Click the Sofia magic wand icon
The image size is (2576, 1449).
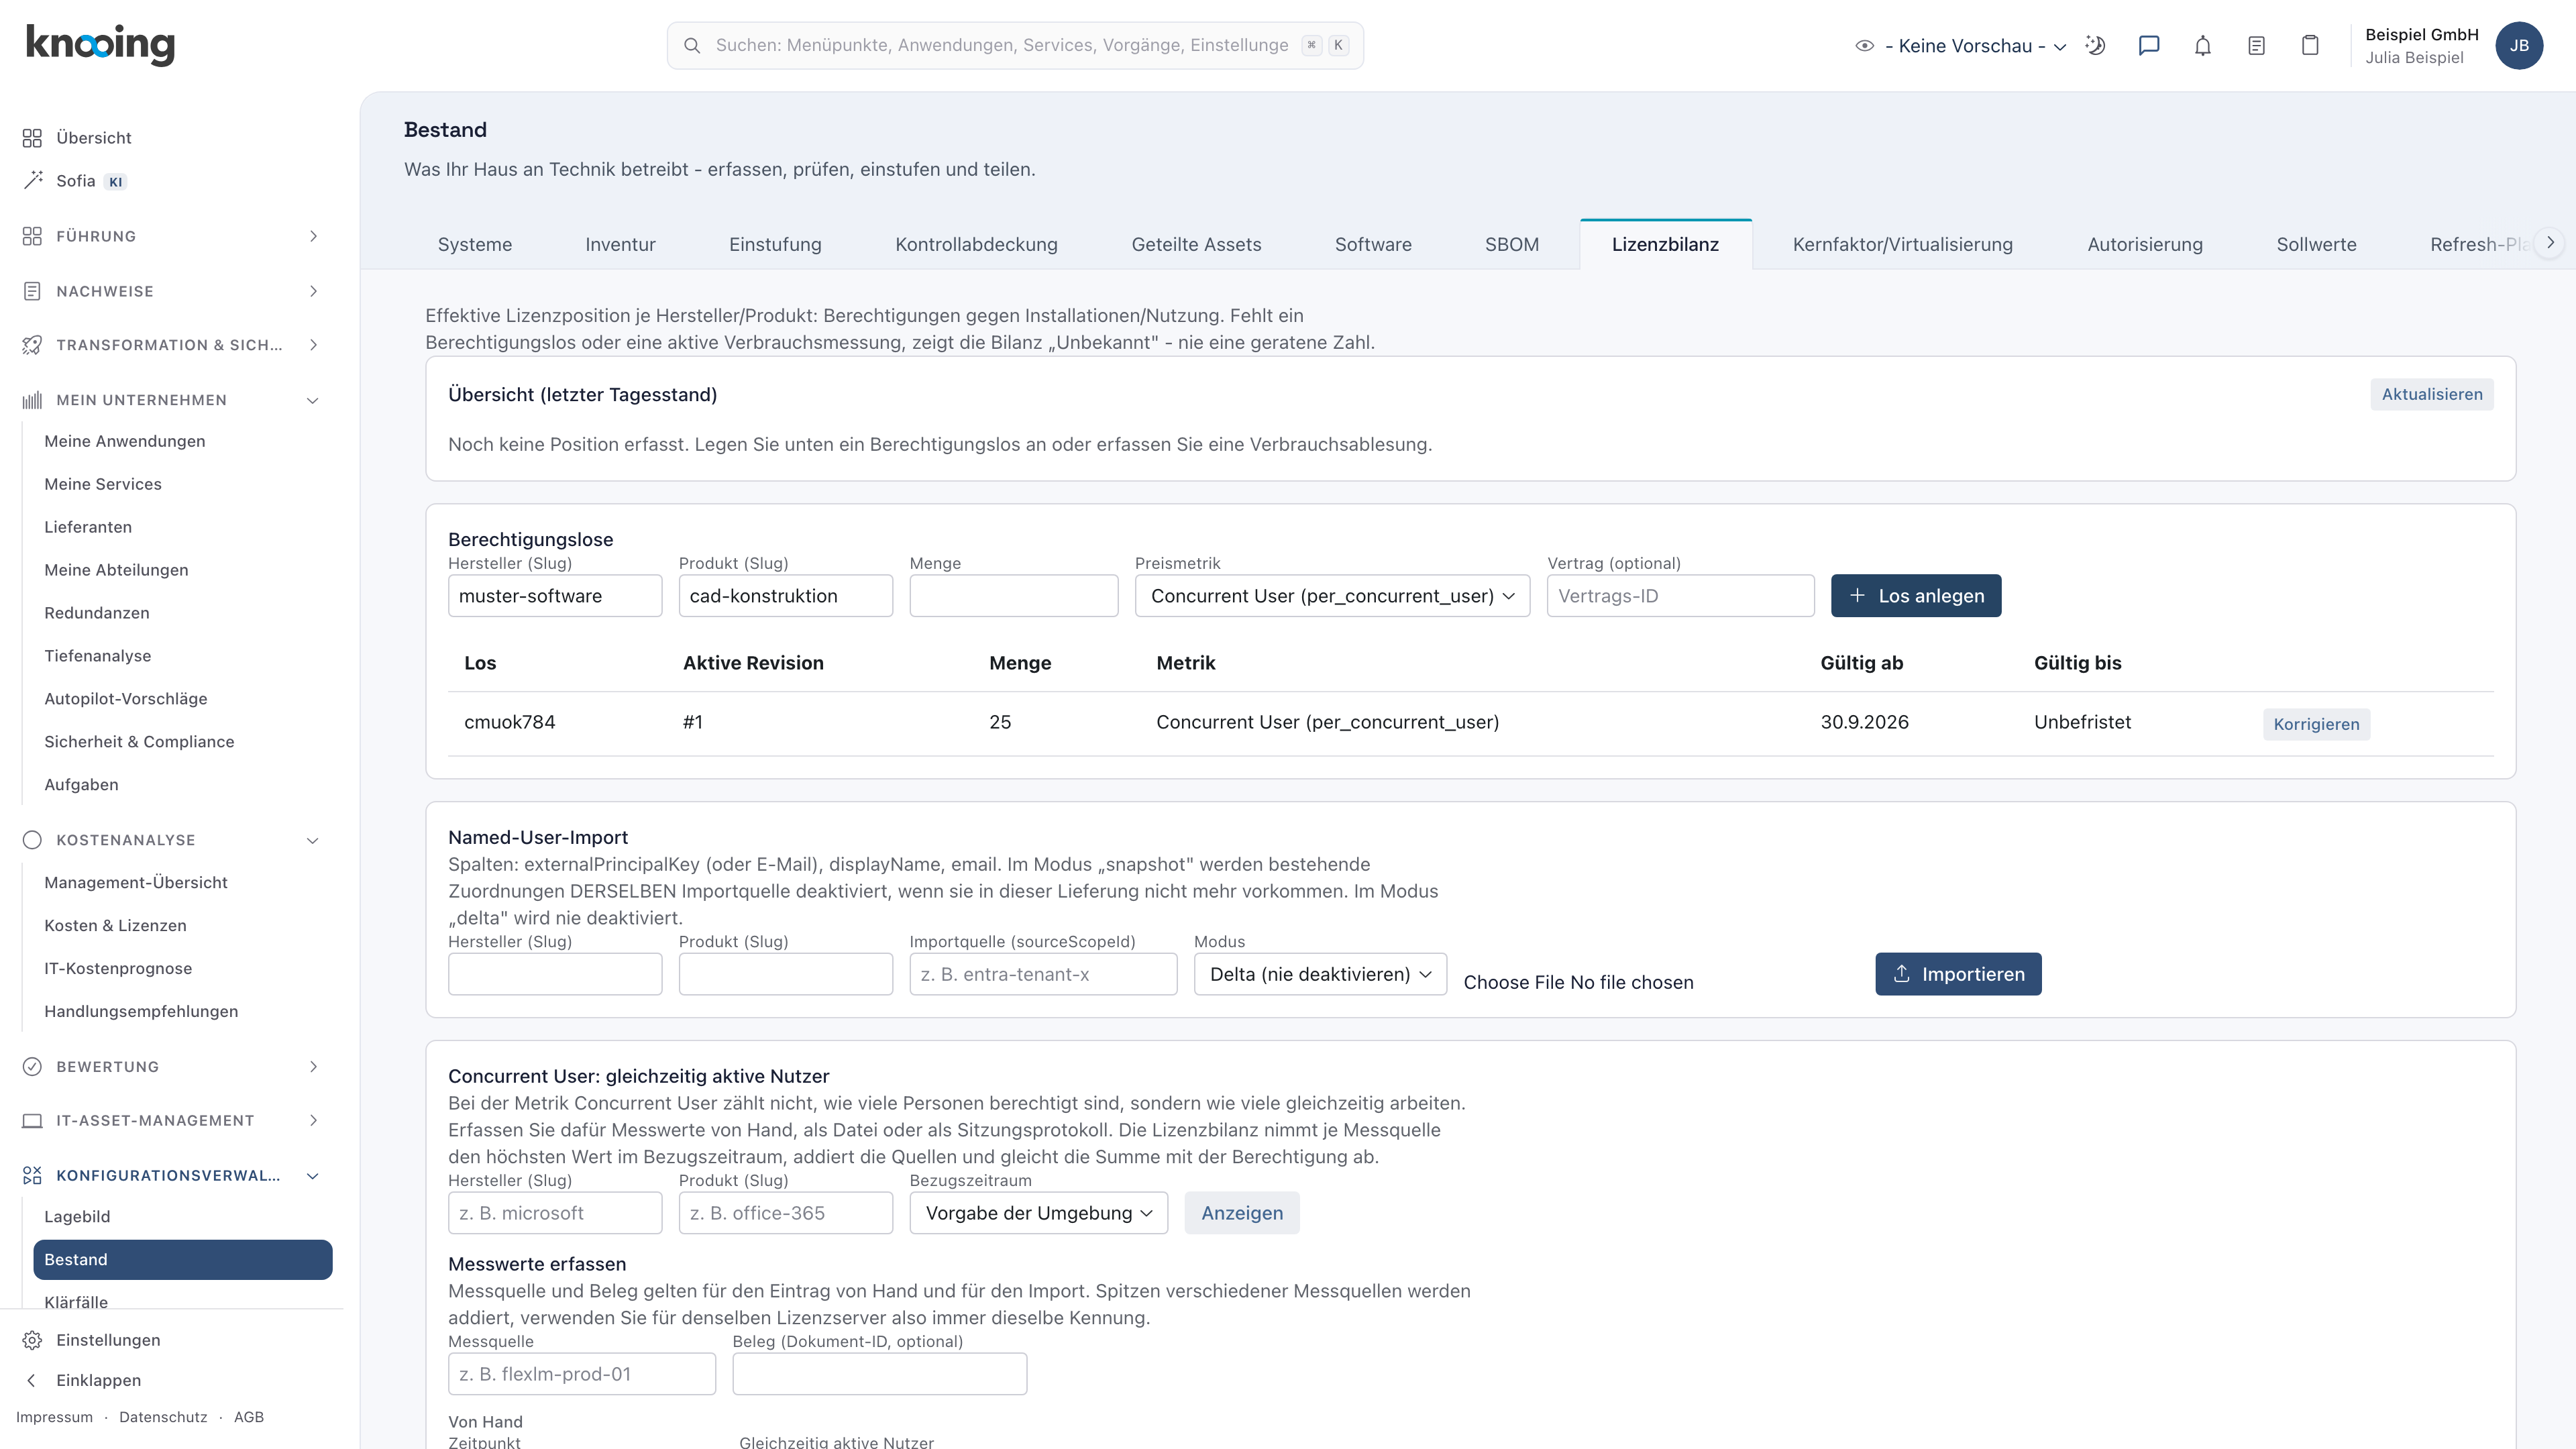click(x=32, y=180)
